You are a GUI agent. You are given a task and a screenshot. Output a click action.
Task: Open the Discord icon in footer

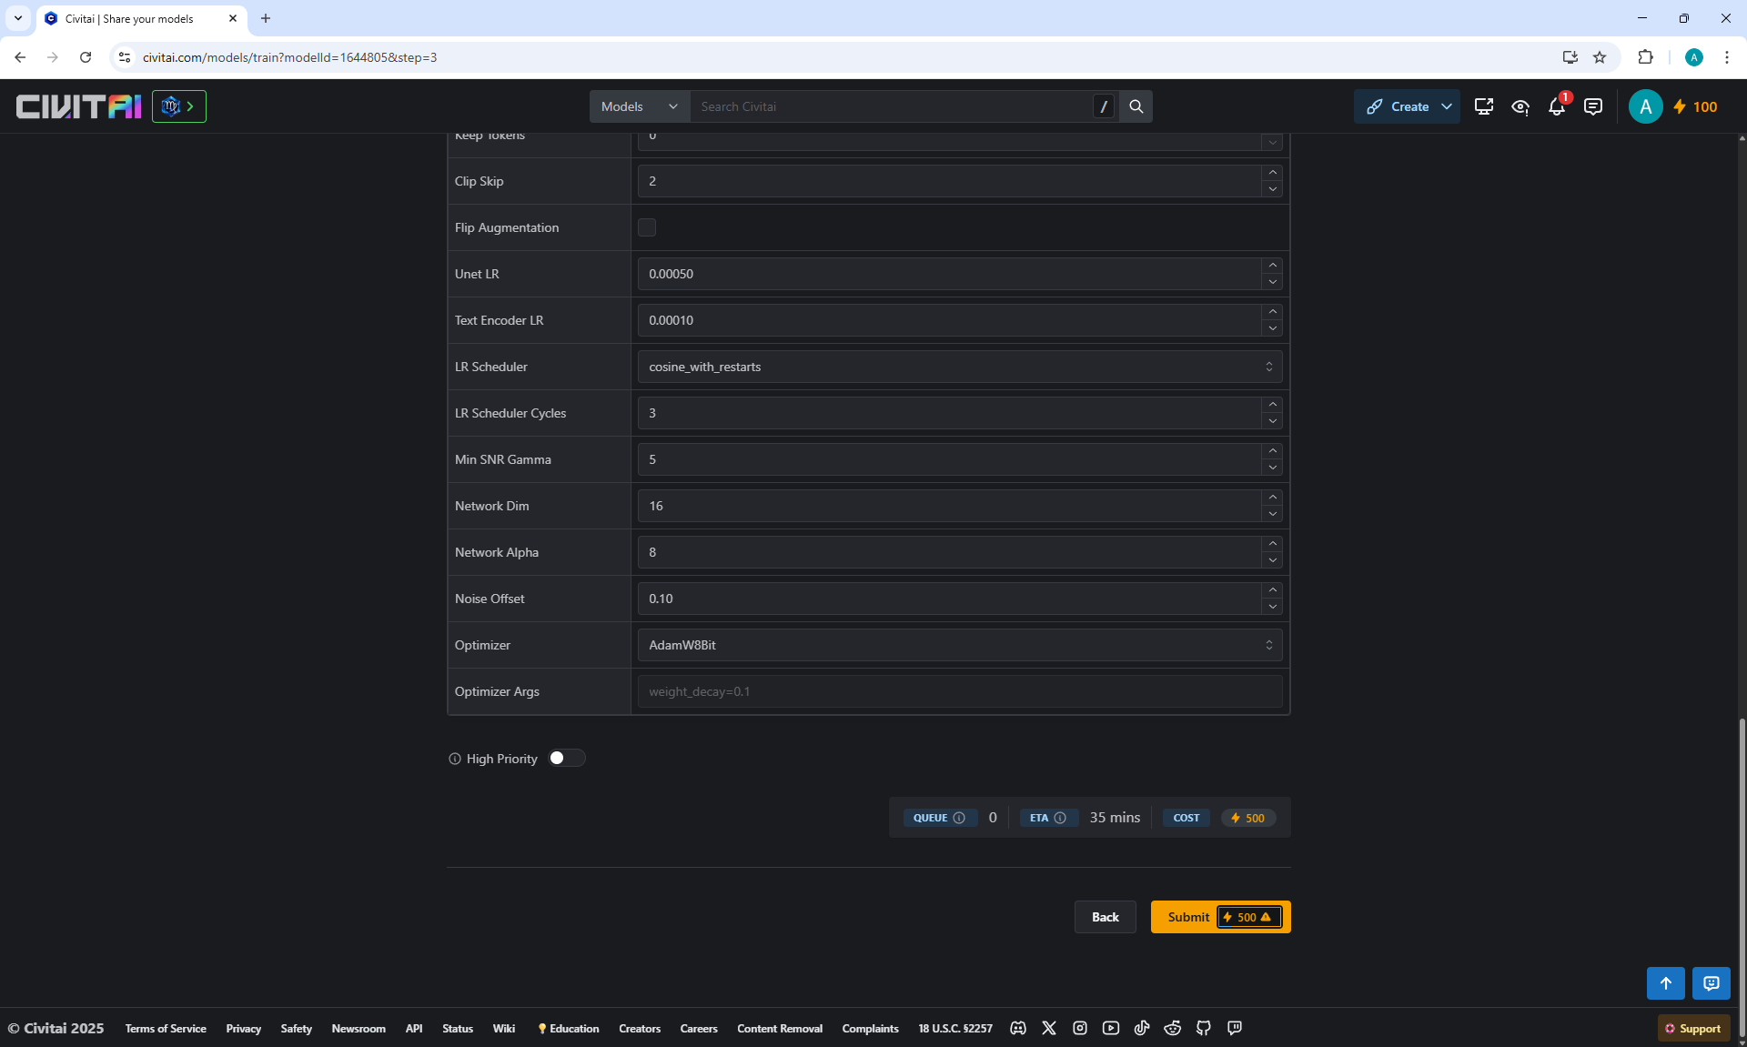click(1018, 1028)
